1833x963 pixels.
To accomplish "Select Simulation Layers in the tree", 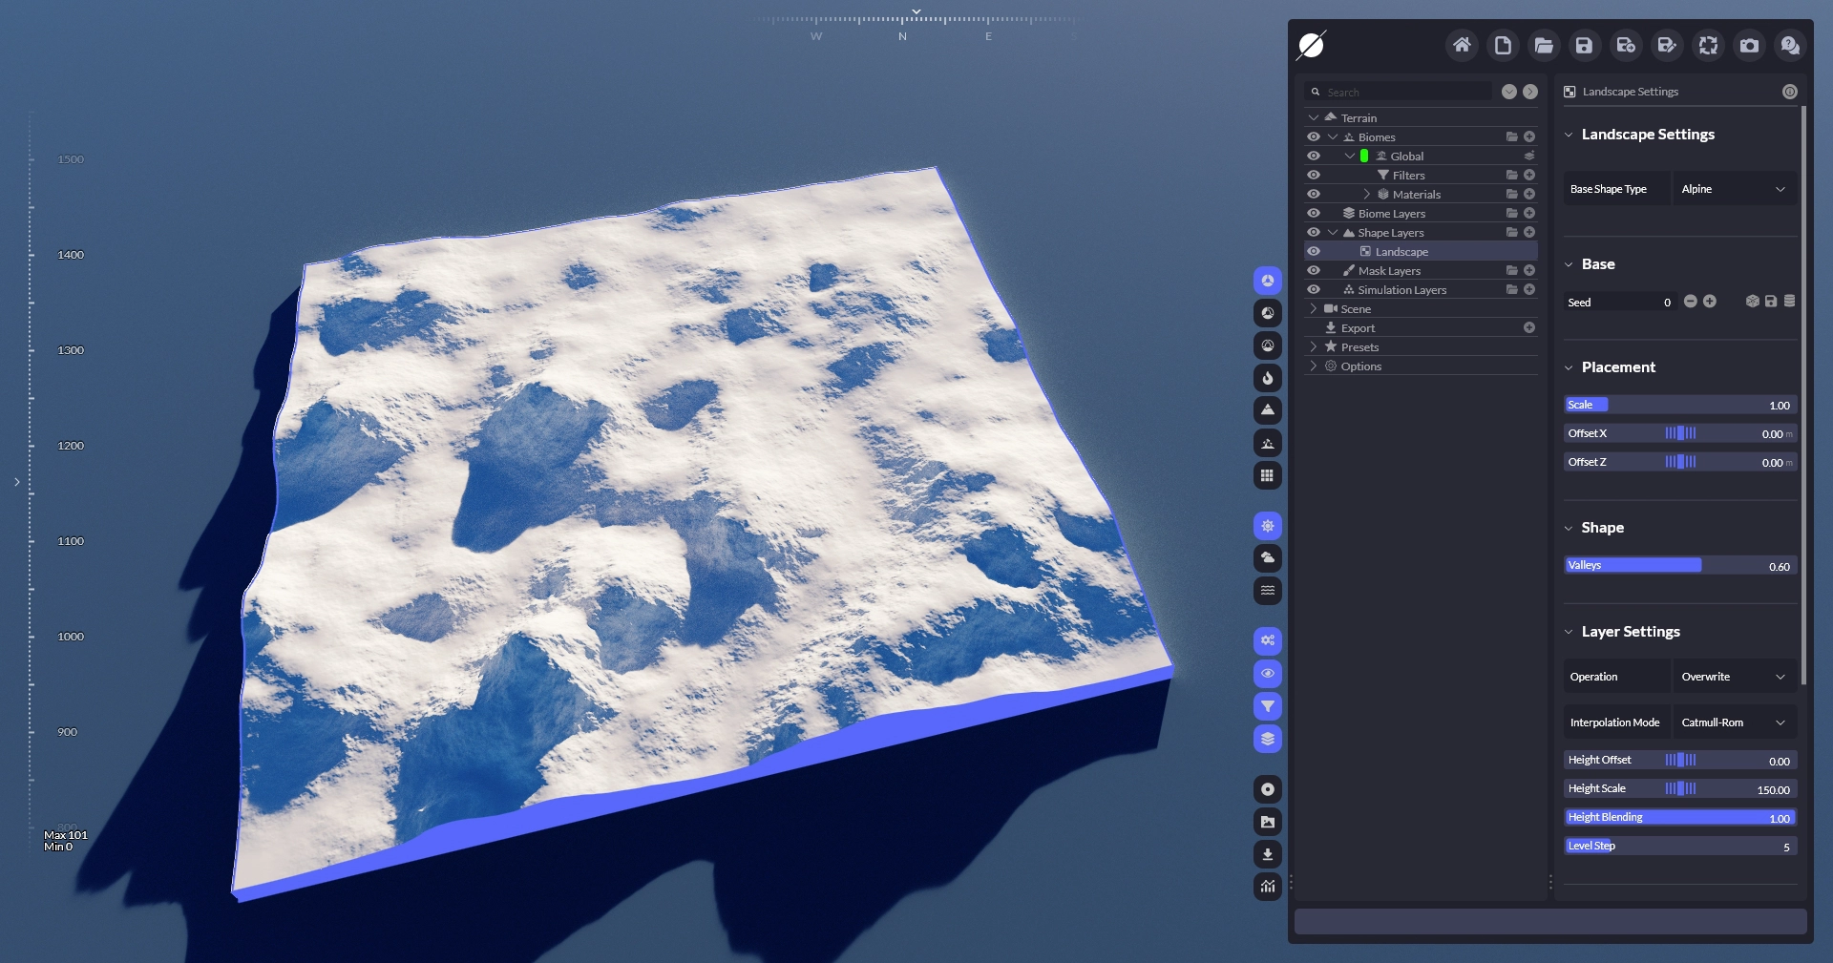I will point(1401,289).
